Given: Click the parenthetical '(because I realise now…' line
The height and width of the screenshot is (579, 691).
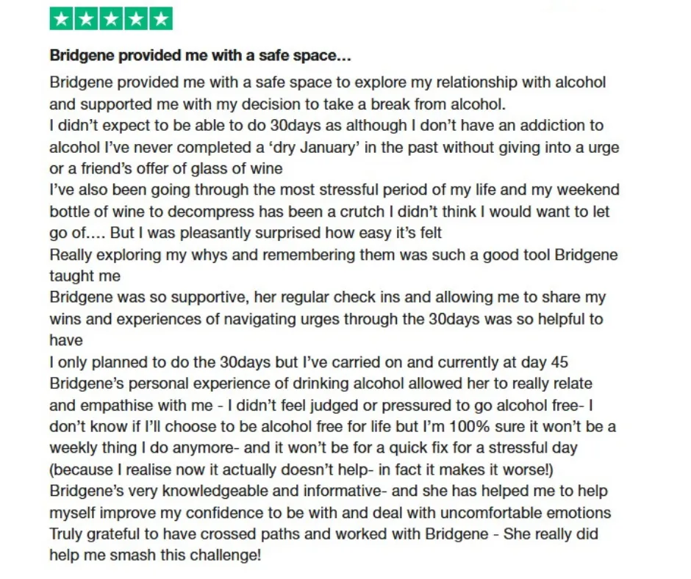Looking at the screenshot, I should click(x=301, y=470).
